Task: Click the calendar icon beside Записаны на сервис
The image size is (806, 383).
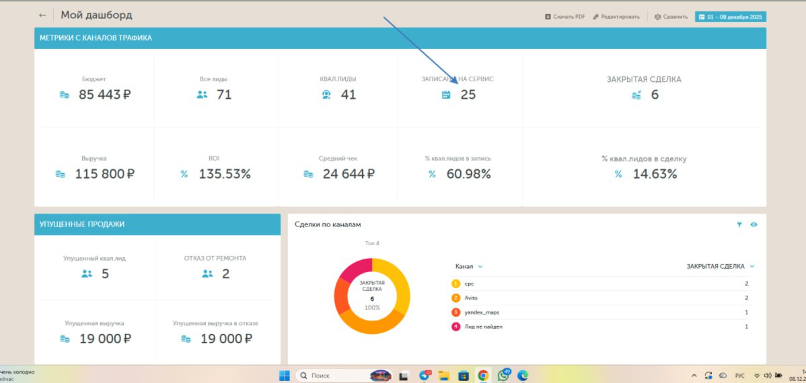Action: [446, 95]
